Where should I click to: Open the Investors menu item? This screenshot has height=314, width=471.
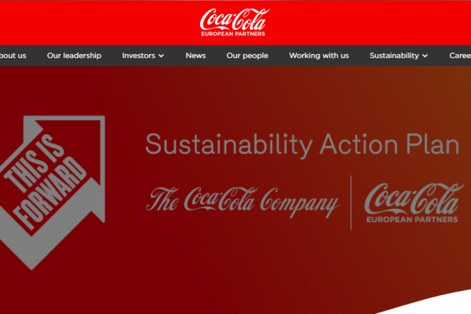coord(138,56)
